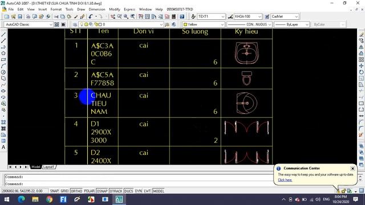Click the Cut scissors icon
The height and width of the screenshot is (205, 365).
[56, 17]
